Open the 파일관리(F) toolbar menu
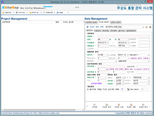The width and height of the screenshot is (154, 116). coord(7,13)
